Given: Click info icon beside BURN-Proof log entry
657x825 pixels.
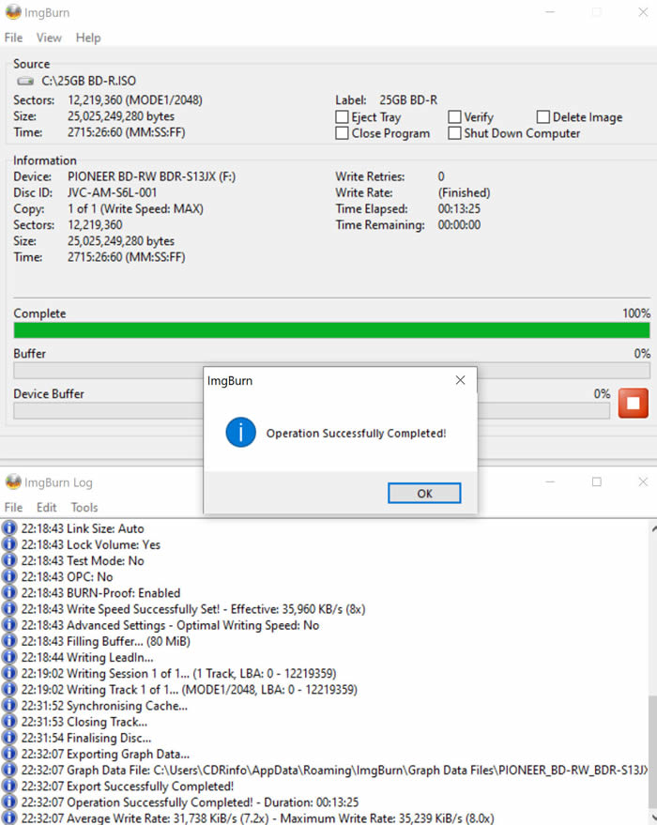Looking at the screenshot, I should 10,593.
